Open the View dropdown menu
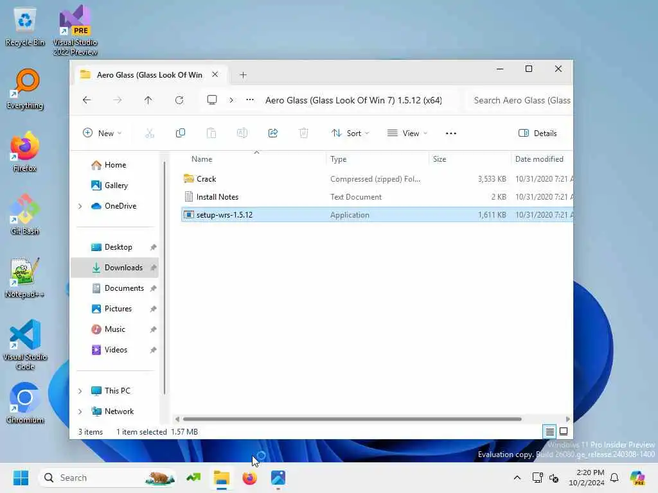Viewport: 658px width, 493px height. [x=407, y=134]
